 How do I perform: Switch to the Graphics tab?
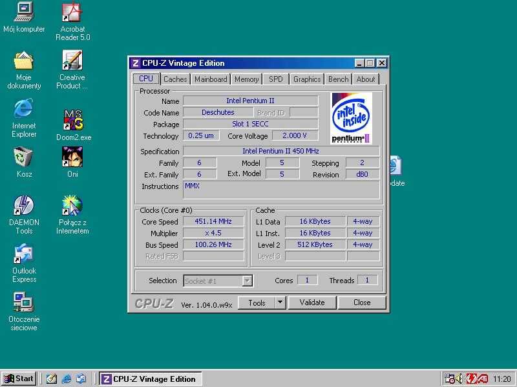pyautogui.click(x=307, y=79)
